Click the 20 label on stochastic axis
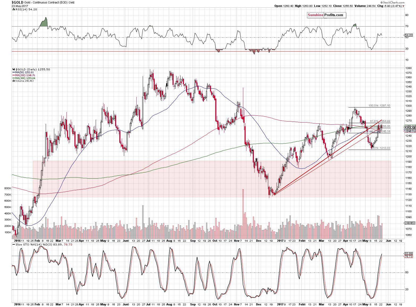416x307 pixels. pyautogui.click(x=407, y=289)
